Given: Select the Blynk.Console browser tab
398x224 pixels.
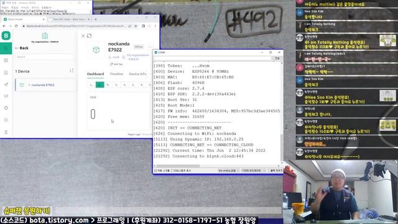Looking at the screenshot, I should (24, 19).
